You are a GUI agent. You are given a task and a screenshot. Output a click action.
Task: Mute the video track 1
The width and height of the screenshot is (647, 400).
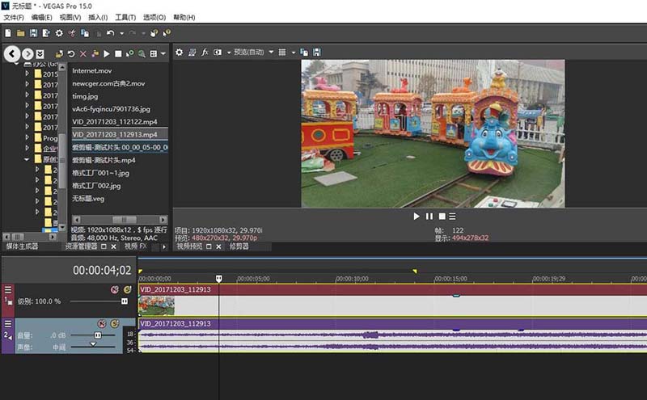(114, 289)
